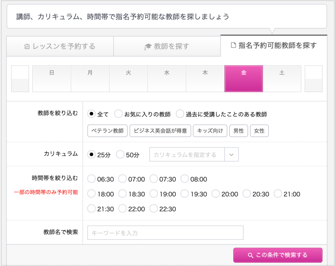Viewport: 335px width, 266px height.
Task: Click the previous week arrow box left of 日
Action: pos(20,79)
